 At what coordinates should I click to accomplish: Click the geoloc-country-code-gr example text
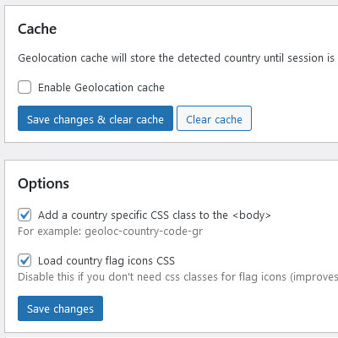(144, 232)
